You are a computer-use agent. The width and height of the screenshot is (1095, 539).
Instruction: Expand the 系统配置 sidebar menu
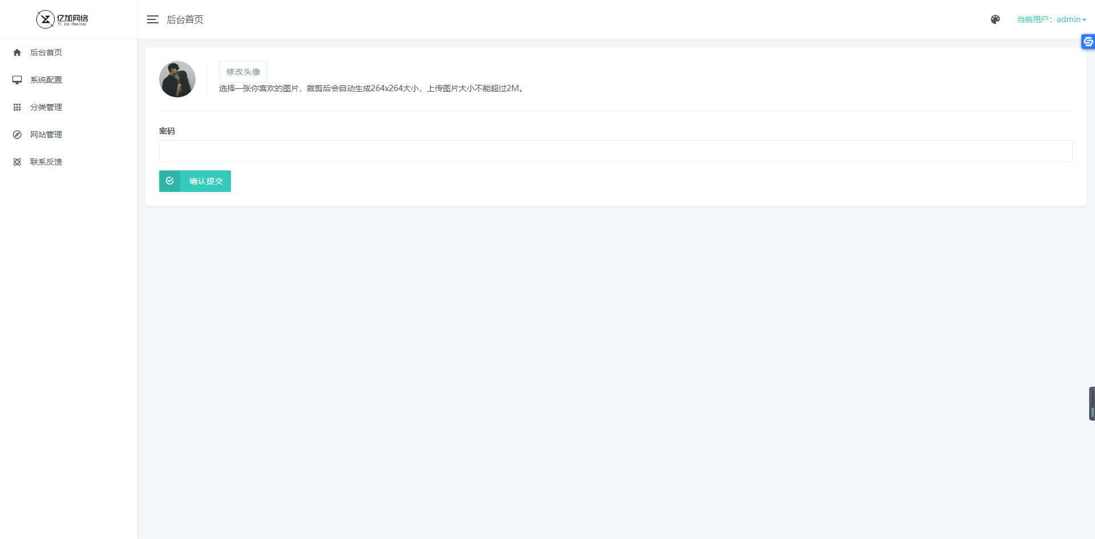point(46,80)
